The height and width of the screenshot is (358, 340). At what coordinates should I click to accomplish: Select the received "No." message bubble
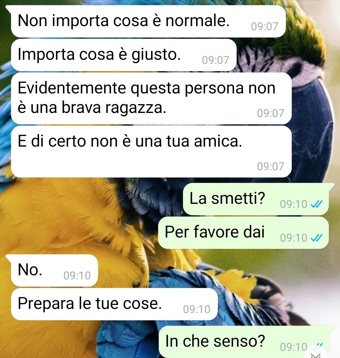click(54, 270)
